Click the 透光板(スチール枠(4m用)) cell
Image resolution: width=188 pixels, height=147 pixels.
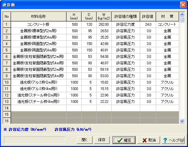pos(39,102)
